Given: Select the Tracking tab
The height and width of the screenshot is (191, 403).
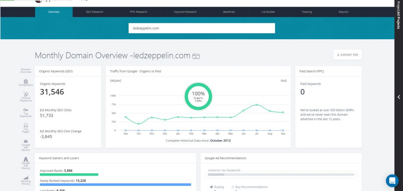Looking at the screenshot, I should coord(307,12).
